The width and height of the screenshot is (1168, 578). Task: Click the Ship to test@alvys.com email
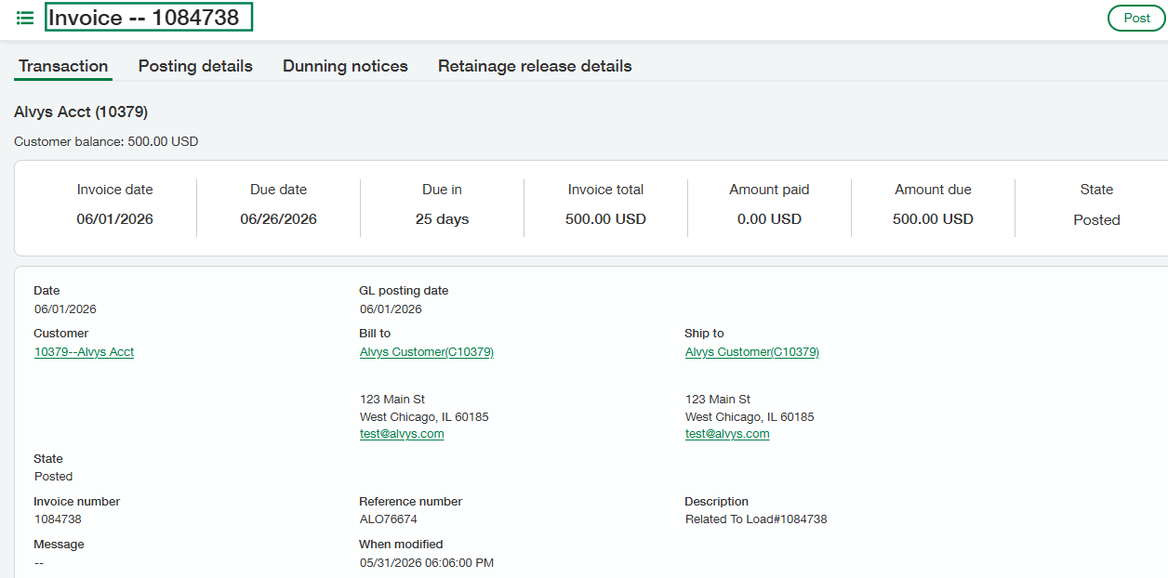pos(727,434)
